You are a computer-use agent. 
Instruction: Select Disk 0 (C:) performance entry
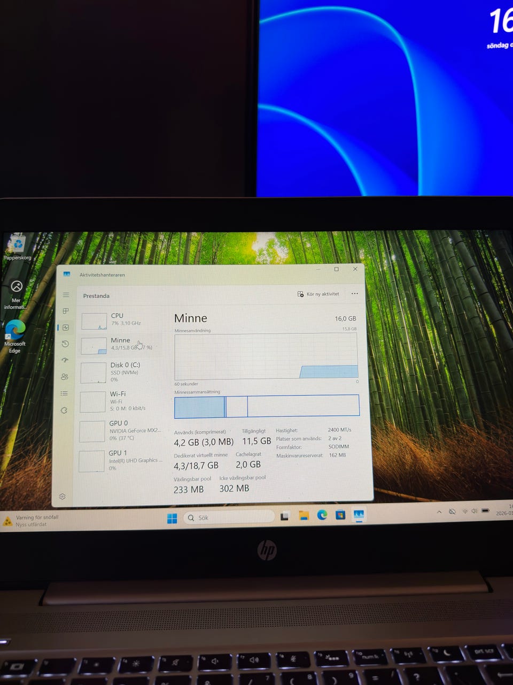(121, 372)
